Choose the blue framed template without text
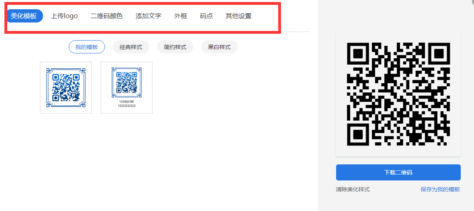 click(66, 88)
